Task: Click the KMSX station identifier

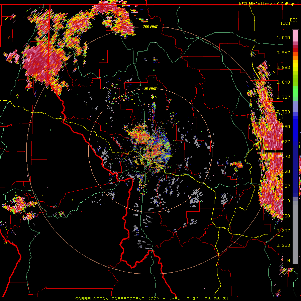Action: [175, 299]
